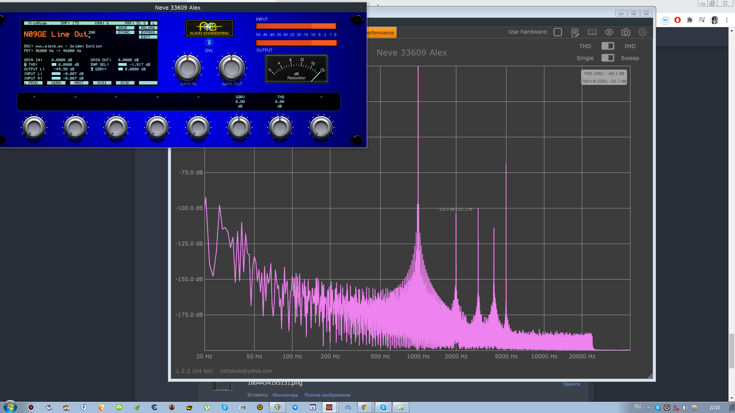The image size is (735, 413).
Task: Click the dB Reduction VU meter
Action: click(x=297, y=69)
